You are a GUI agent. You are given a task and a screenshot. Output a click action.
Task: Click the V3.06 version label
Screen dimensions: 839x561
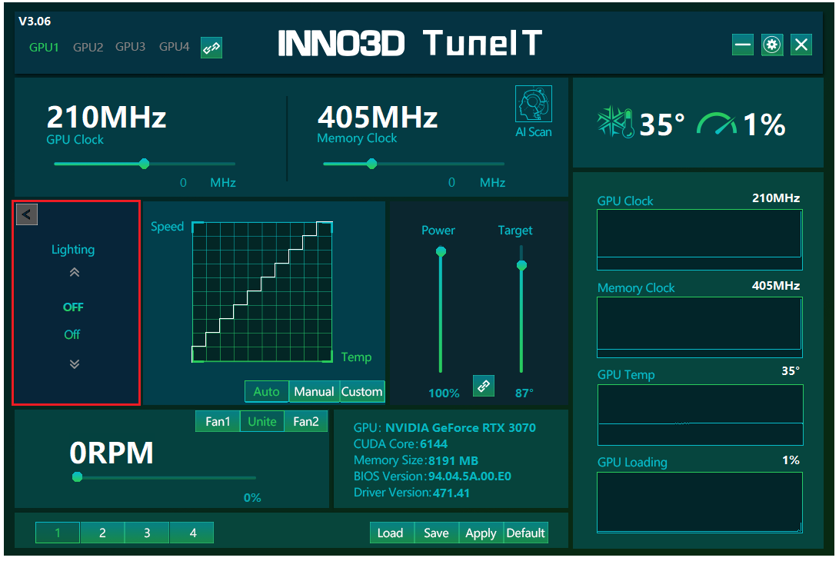(x=35, y=22)
